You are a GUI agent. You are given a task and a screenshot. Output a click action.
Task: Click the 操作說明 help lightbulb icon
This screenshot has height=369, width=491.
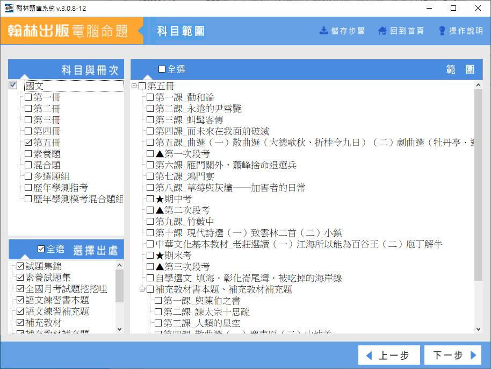point(442,31)
